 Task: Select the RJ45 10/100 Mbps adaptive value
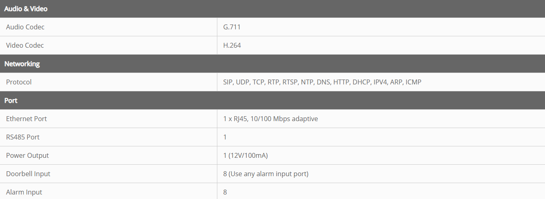[x=270, y=119]
